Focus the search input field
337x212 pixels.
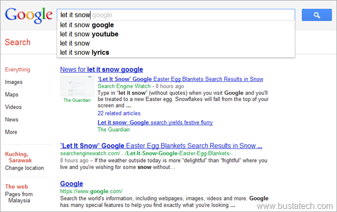pos(176,15)
